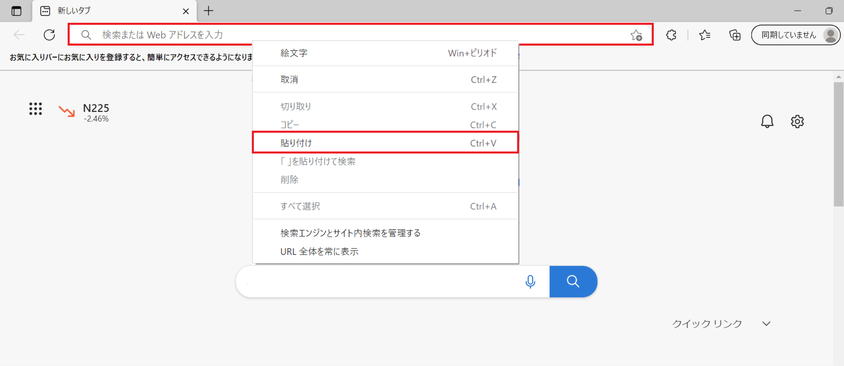Open the vertical tabs icon
This screenshot has height=366, width=844.
point(16,11)
